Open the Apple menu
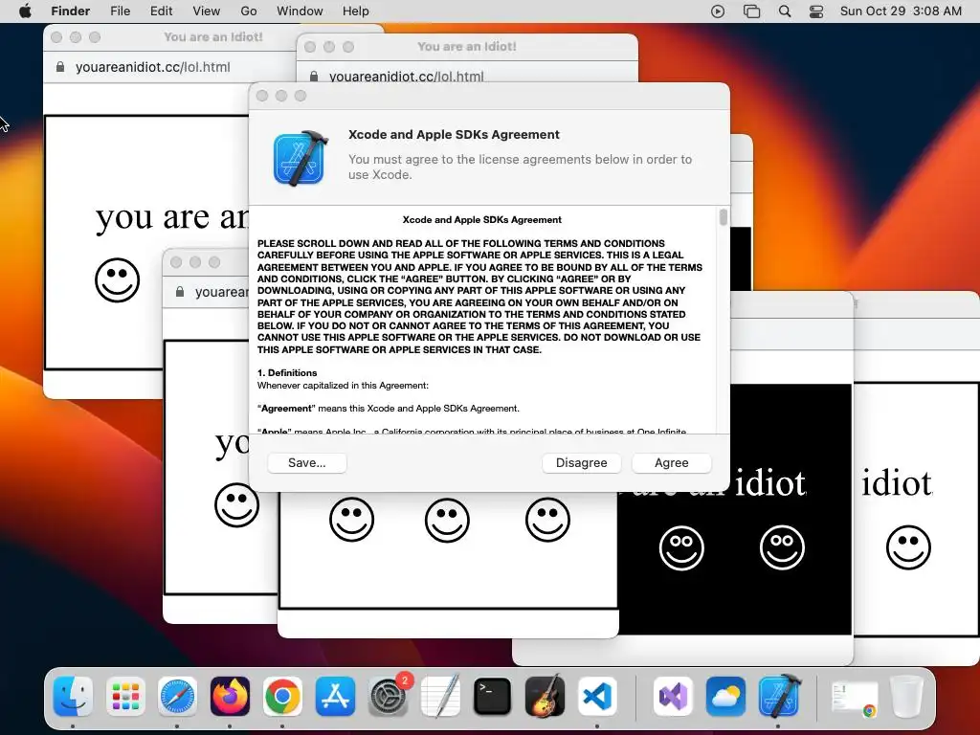 coord(25,11)
